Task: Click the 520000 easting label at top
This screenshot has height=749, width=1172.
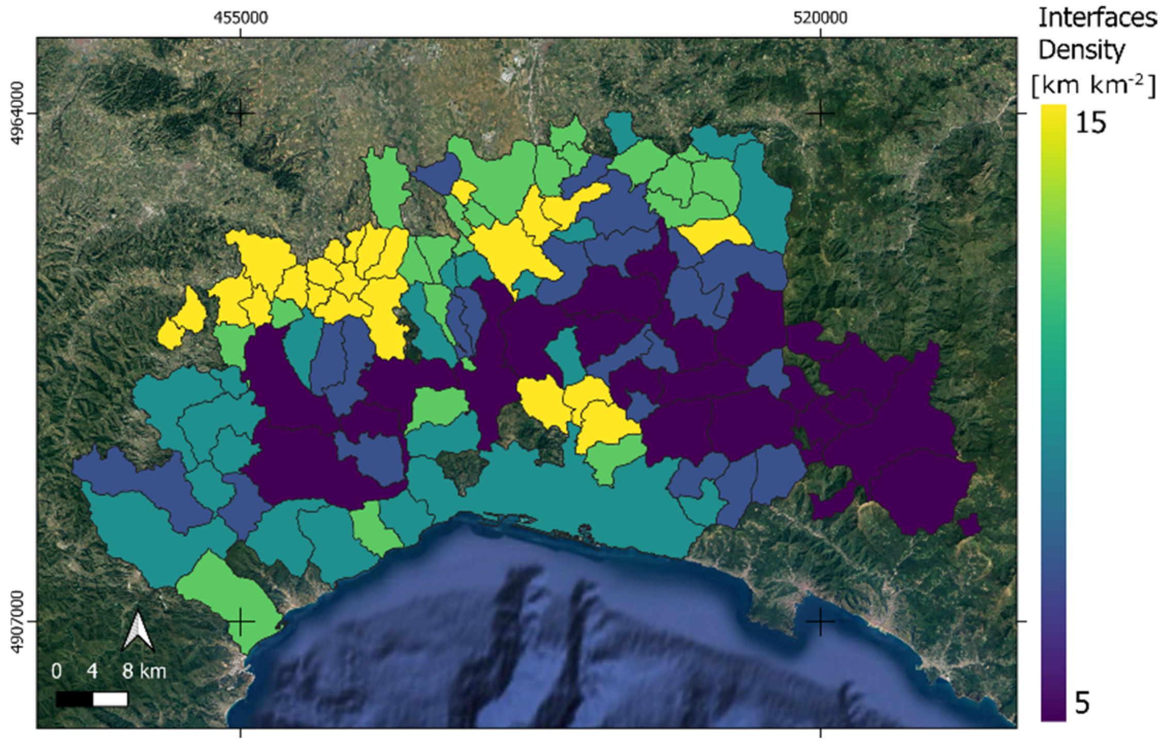Action: coord(820,18)
